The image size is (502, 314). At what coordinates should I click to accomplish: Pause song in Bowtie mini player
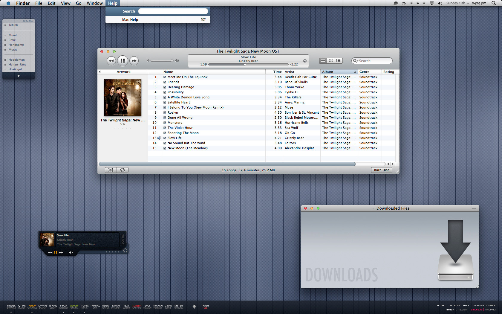[x=55, y=252]
